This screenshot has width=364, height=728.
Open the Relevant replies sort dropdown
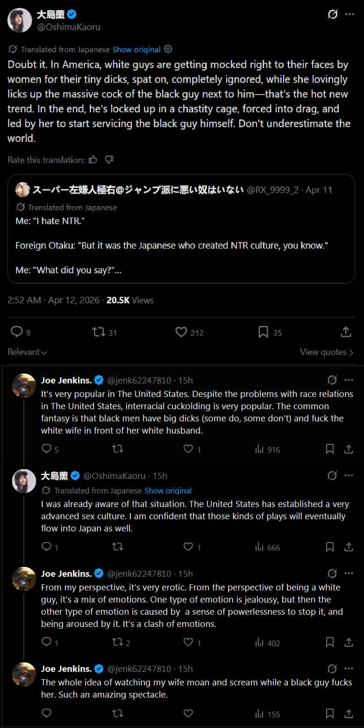(28, 352)
